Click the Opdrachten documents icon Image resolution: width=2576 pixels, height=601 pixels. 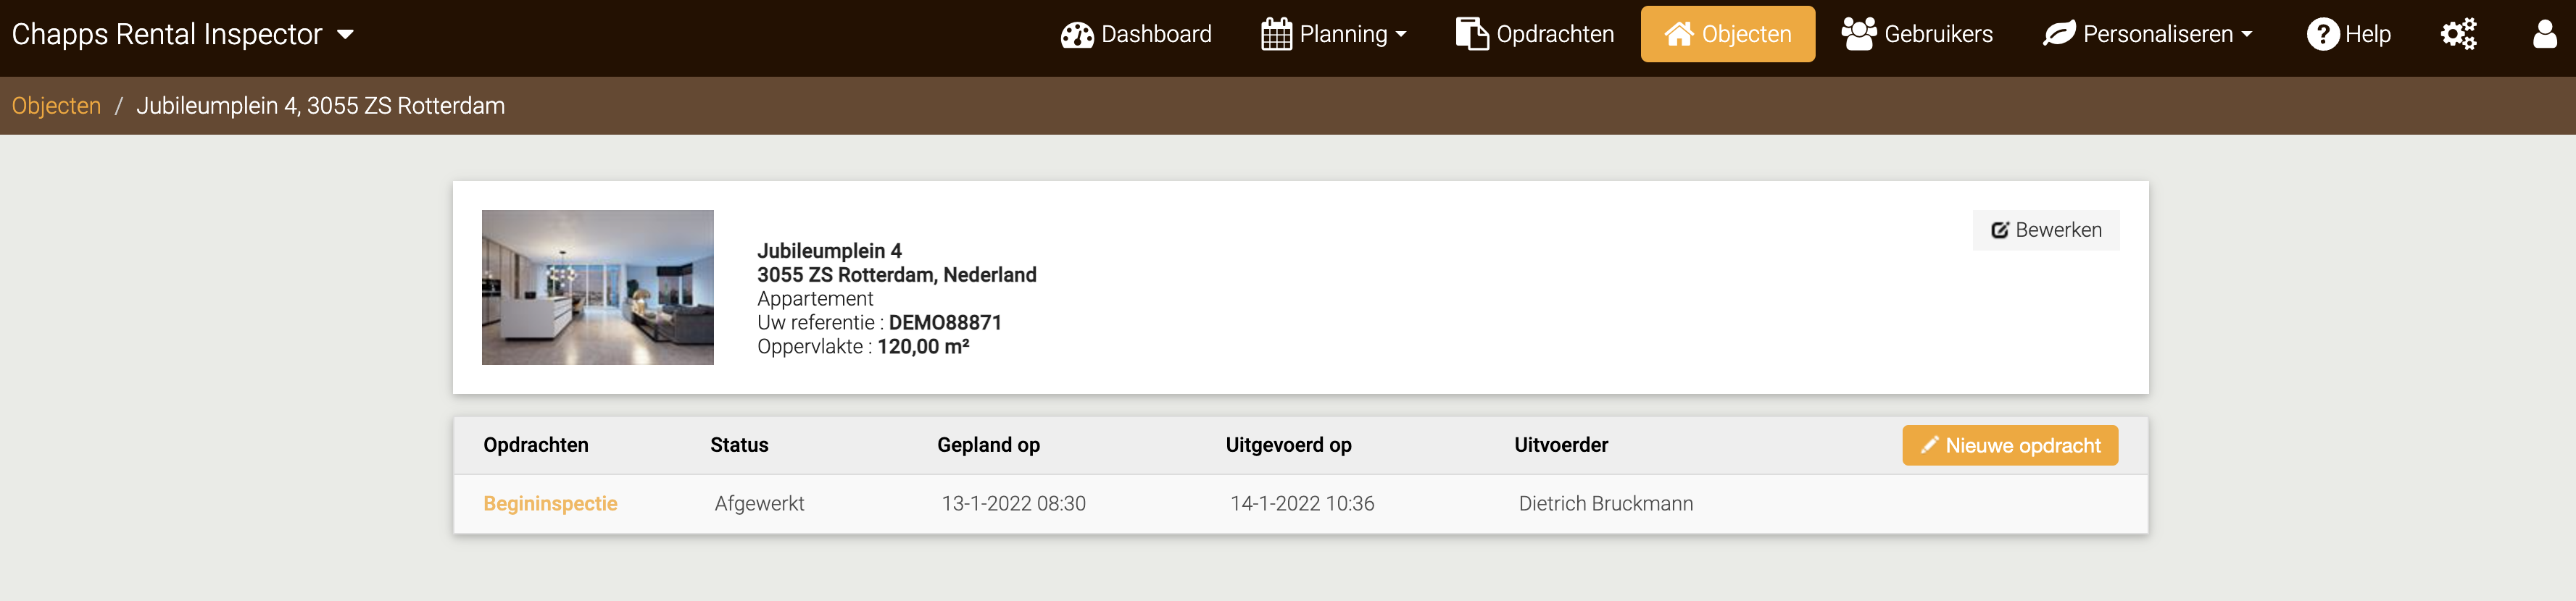click(1471, 34)
